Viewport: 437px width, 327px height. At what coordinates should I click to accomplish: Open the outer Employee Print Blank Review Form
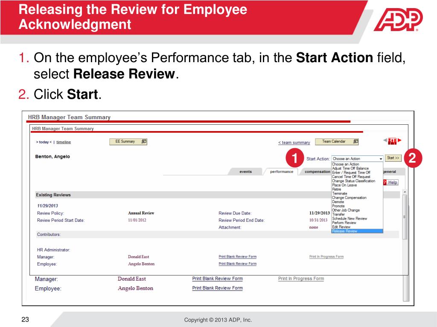(x=217, y=288)
